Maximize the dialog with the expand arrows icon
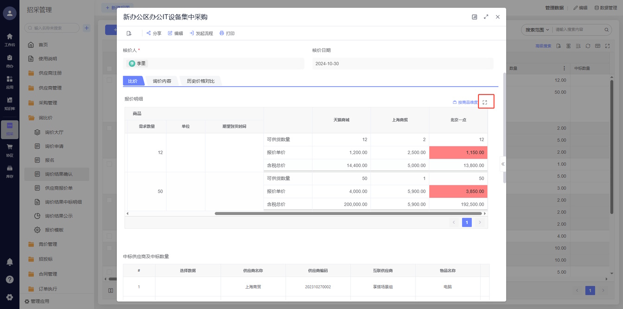The image size is (623, 309). (x=486, y=17)
